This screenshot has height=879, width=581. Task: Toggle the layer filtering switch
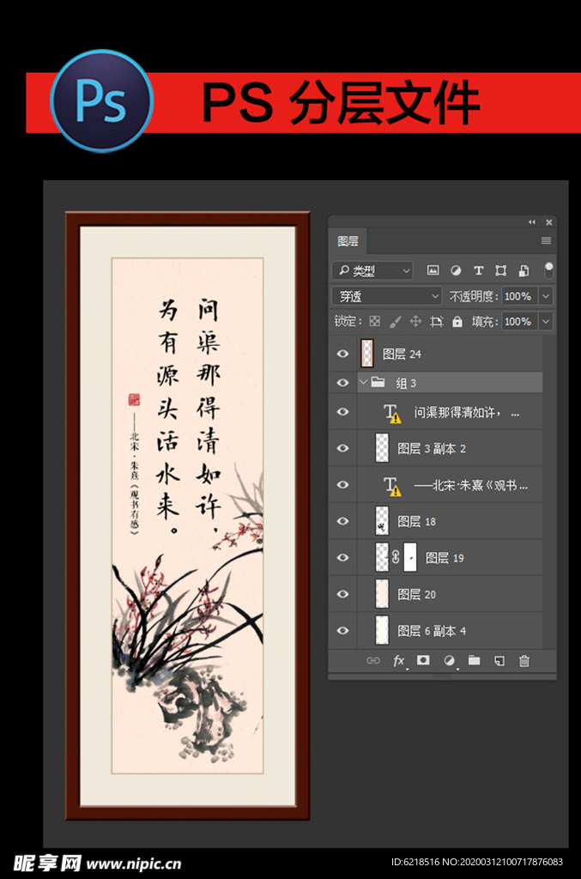(548, 270)
